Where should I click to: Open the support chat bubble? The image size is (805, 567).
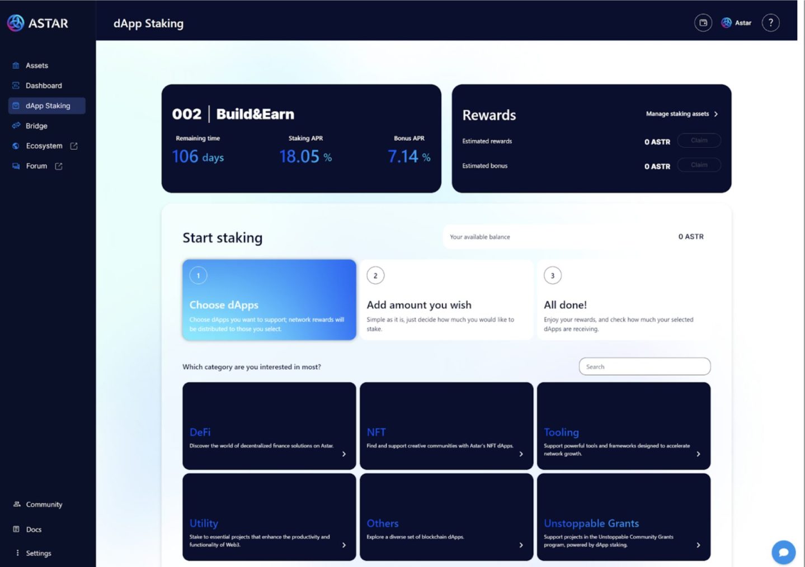click(783, 552)
